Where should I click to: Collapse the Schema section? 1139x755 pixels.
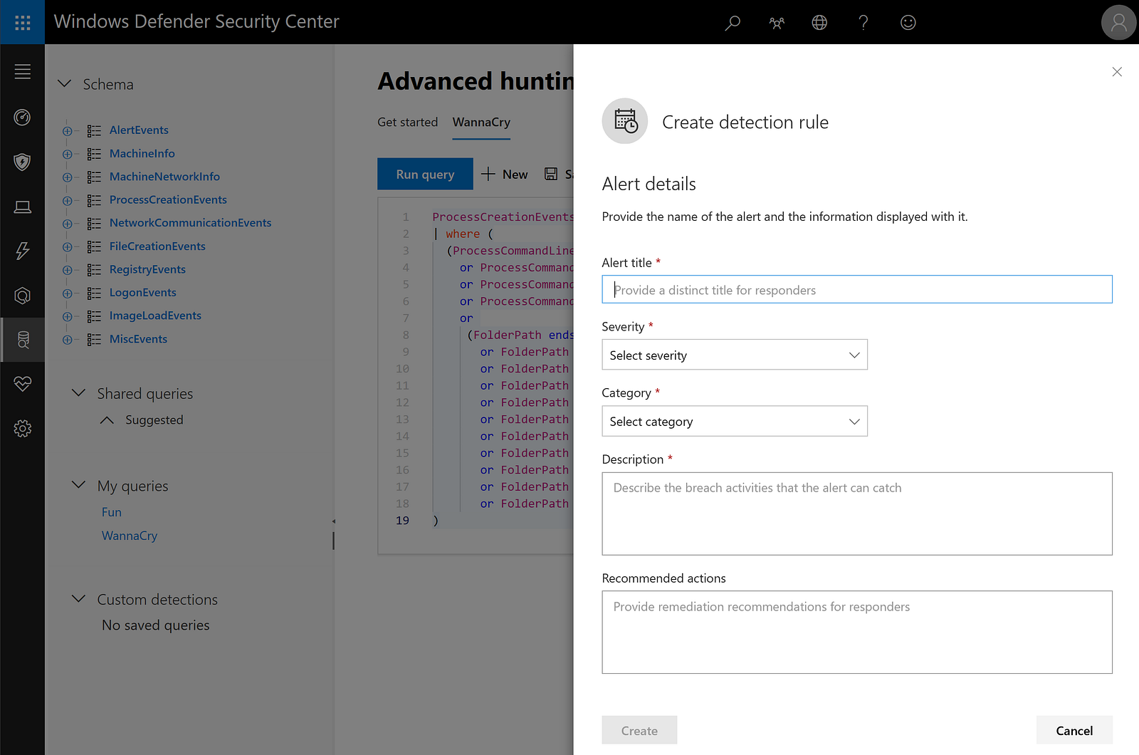click(65, 84)
